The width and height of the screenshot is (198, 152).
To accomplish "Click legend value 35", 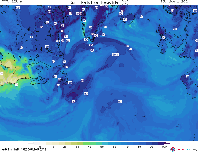I will 77,147.
